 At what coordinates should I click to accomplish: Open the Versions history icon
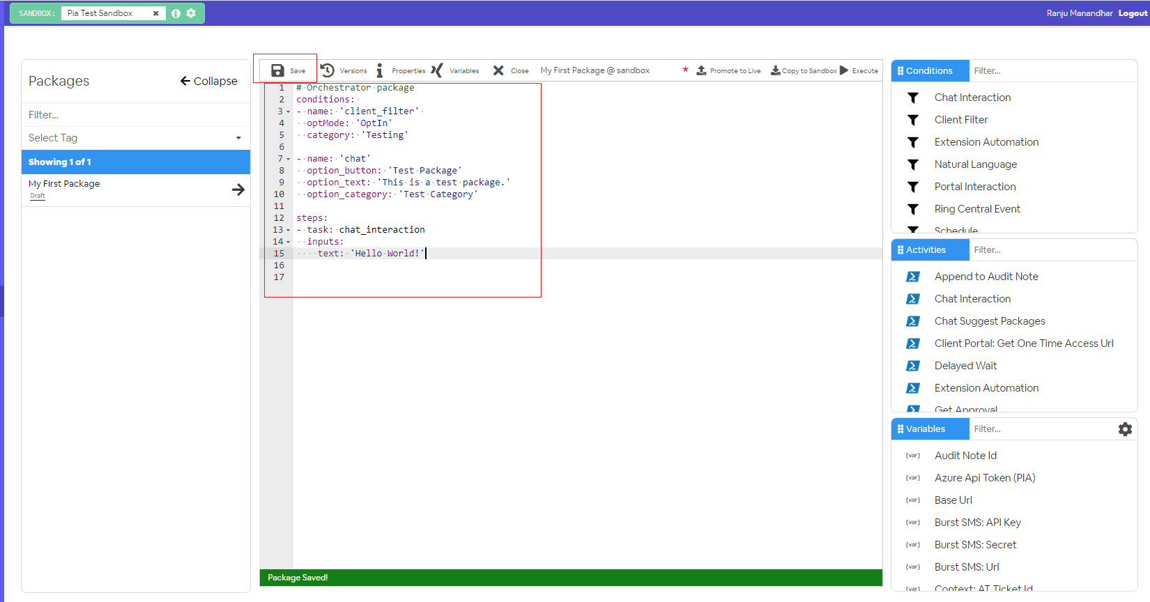pyautogui.click(x=328, y=70)
